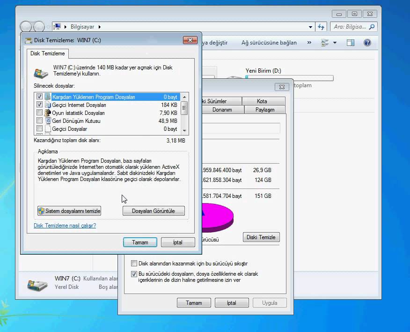The image size is (410, 332).
Task: Click Diski Temizle in properties dialog
Action: click(x=261, y=237)
